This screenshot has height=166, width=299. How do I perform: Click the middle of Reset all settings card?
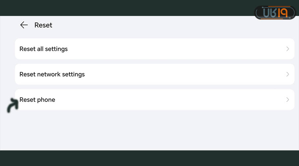click(154, 49)
